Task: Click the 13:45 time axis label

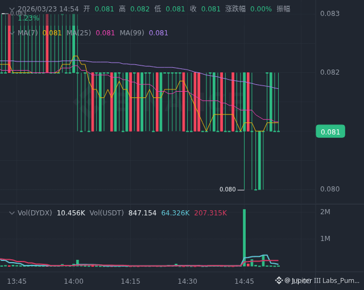Action: [x=16, y=281]
